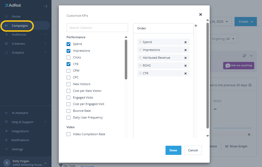Viewport: 262px width, 167px height.
Task: Open the Ask me anything assistant
Action: 239,65
